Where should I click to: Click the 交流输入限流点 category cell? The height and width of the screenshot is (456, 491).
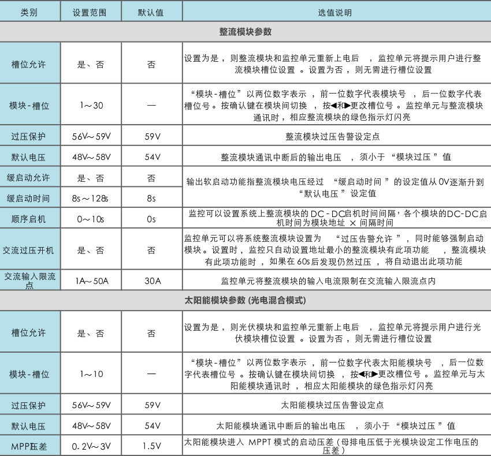(29, 281)
